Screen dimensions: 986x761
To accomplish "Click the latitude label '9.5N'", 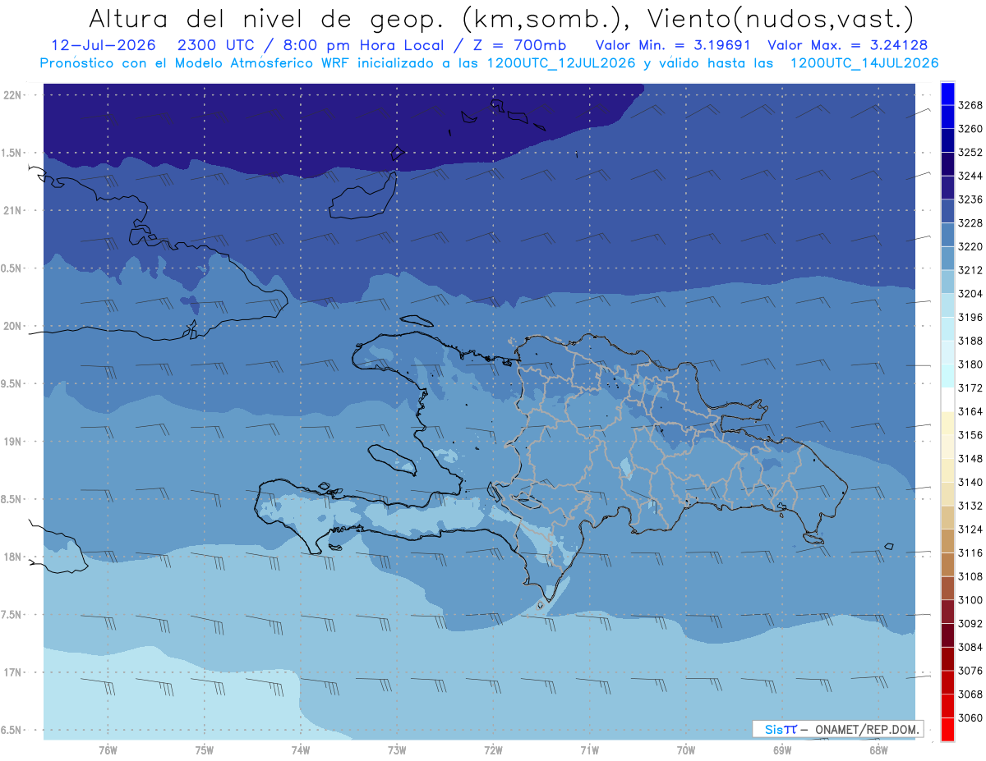I will (12, 383).
